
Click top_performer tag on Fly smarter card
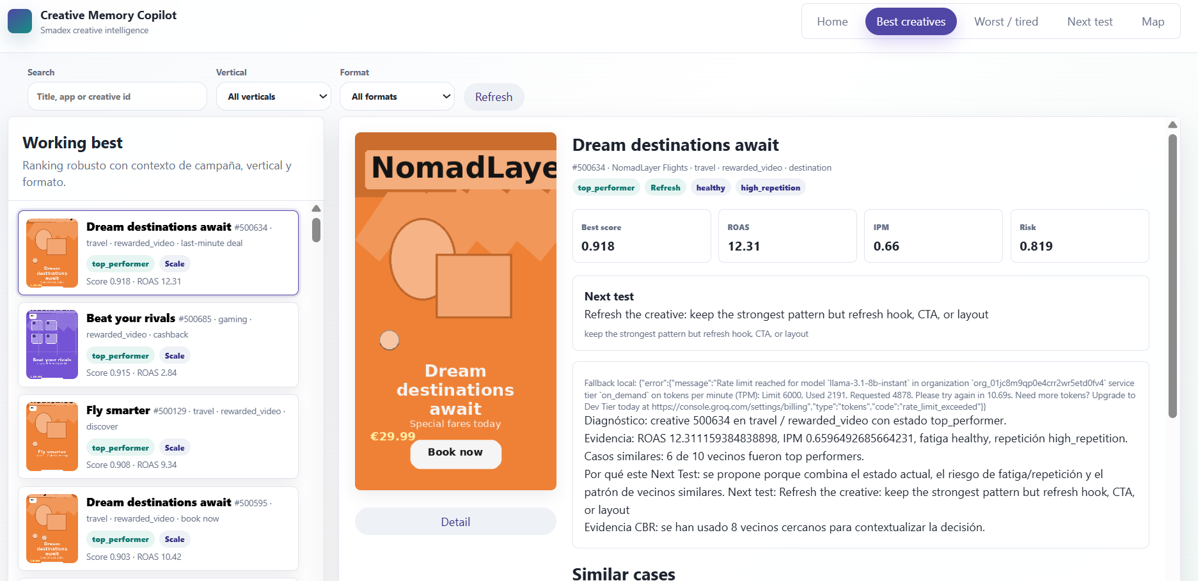[120, 448]
